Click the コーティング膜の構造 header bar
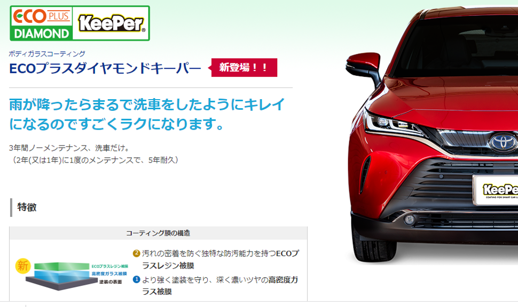This screenshot has height=307, width=518. click(x=158, y=233)
